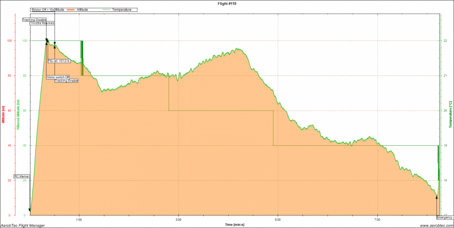The width and height of the screenshot is (454, 228).
Task: Click the 1:00 tick on time axis
Action: click(79, 219)
